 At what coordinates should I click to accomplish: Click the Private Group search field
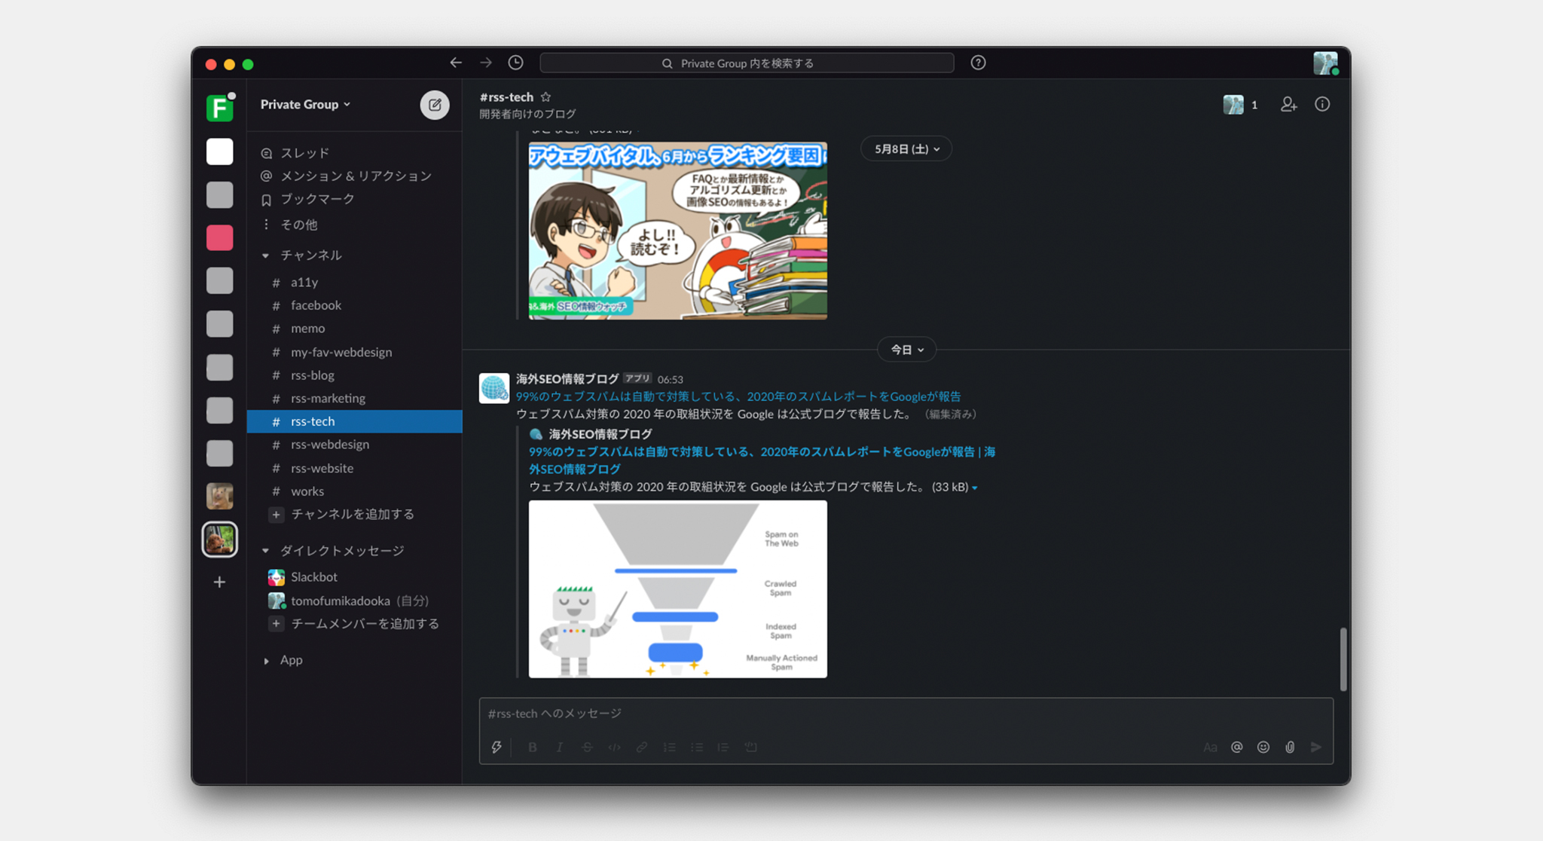[x=747, y=63]
